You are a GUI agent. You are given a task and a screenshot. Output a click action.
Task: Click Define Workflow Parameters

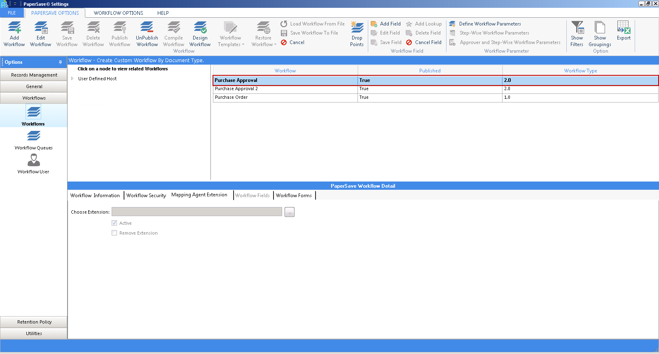click(485, 24)
